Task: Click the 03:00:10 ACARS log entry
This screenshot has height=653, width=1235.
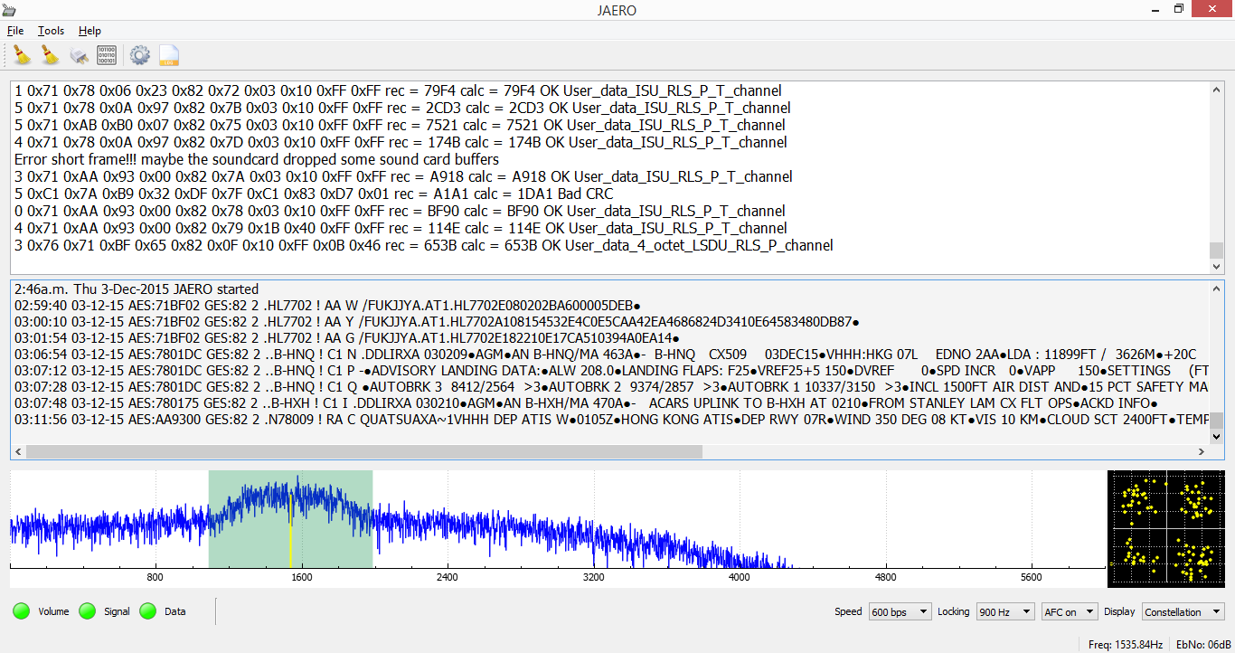Action: [437, 321]
